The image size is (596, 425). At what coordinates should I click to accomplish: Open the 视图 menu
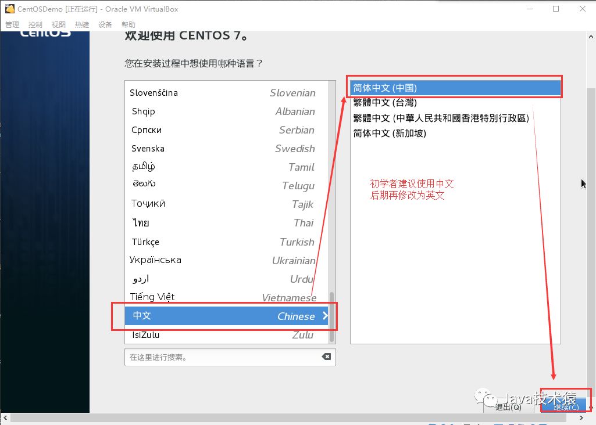(x=59, y=24)
